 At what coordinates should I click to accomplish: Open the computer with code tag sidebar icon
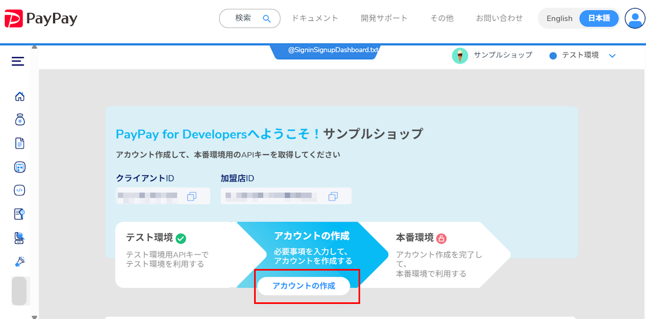point(19,238)
